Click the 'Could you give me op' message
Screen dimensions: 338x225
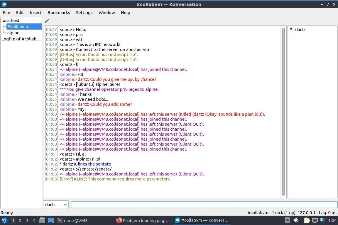117,79
